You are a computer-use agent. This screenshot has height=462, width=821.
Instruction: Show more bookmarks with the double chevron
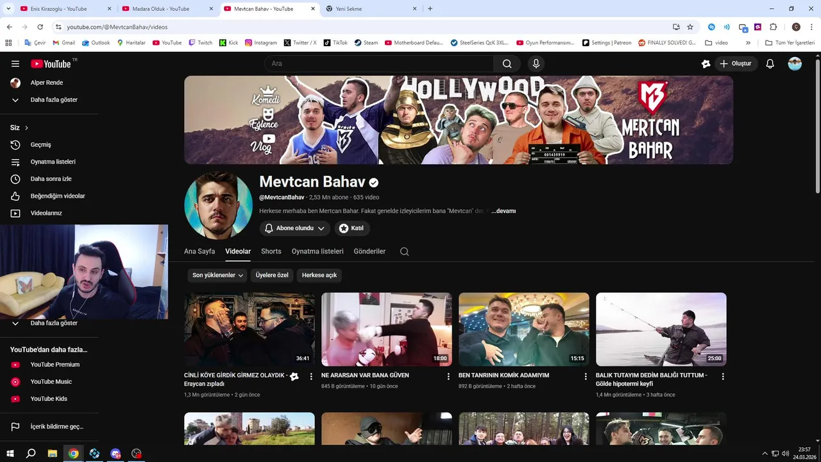click(x=748, y=43)
